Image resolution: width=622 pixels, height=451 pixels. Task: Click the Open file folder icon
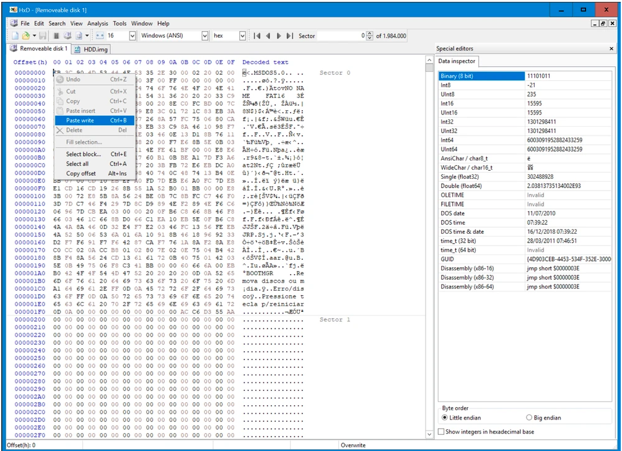tap(26, 36)
